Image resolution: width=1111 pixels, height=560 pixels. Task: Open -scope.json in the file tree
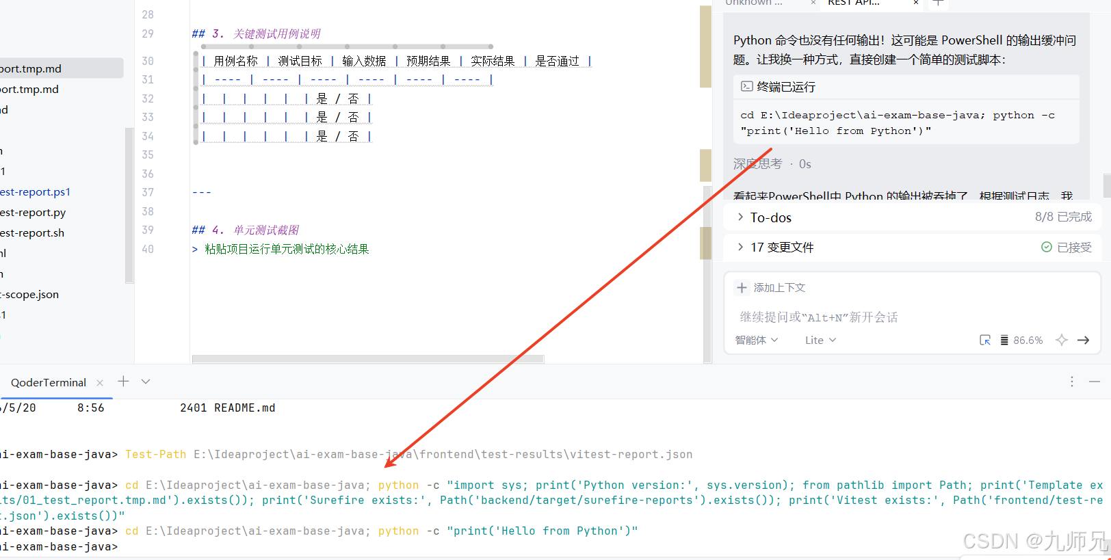29,294
